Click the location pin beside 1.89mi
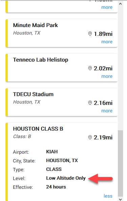Screen dimensions: 127x201 (x=90, y=34)
